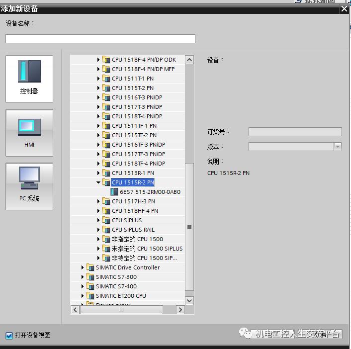Toggle the 打开设备视图 checkbox

click(x=9, y=336)
